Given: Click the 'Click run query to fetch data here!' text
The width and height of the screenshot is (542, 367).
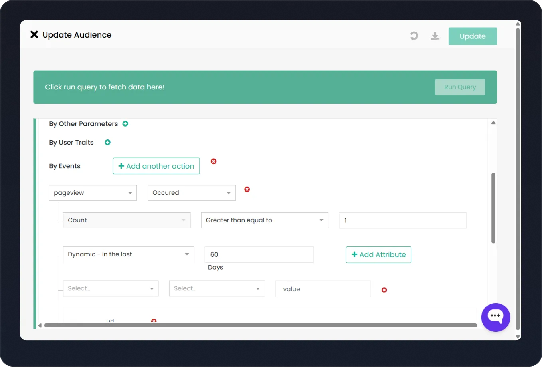Looking at the screenshot, I should point(105,87).
